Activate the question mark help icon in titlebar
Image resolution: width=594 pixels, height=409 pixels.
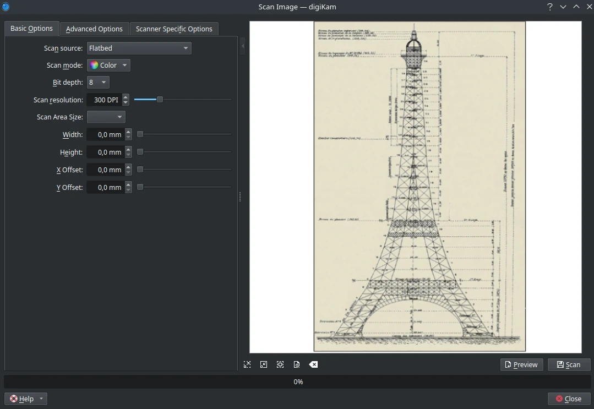pyautogui.click(x=549, y=7)
